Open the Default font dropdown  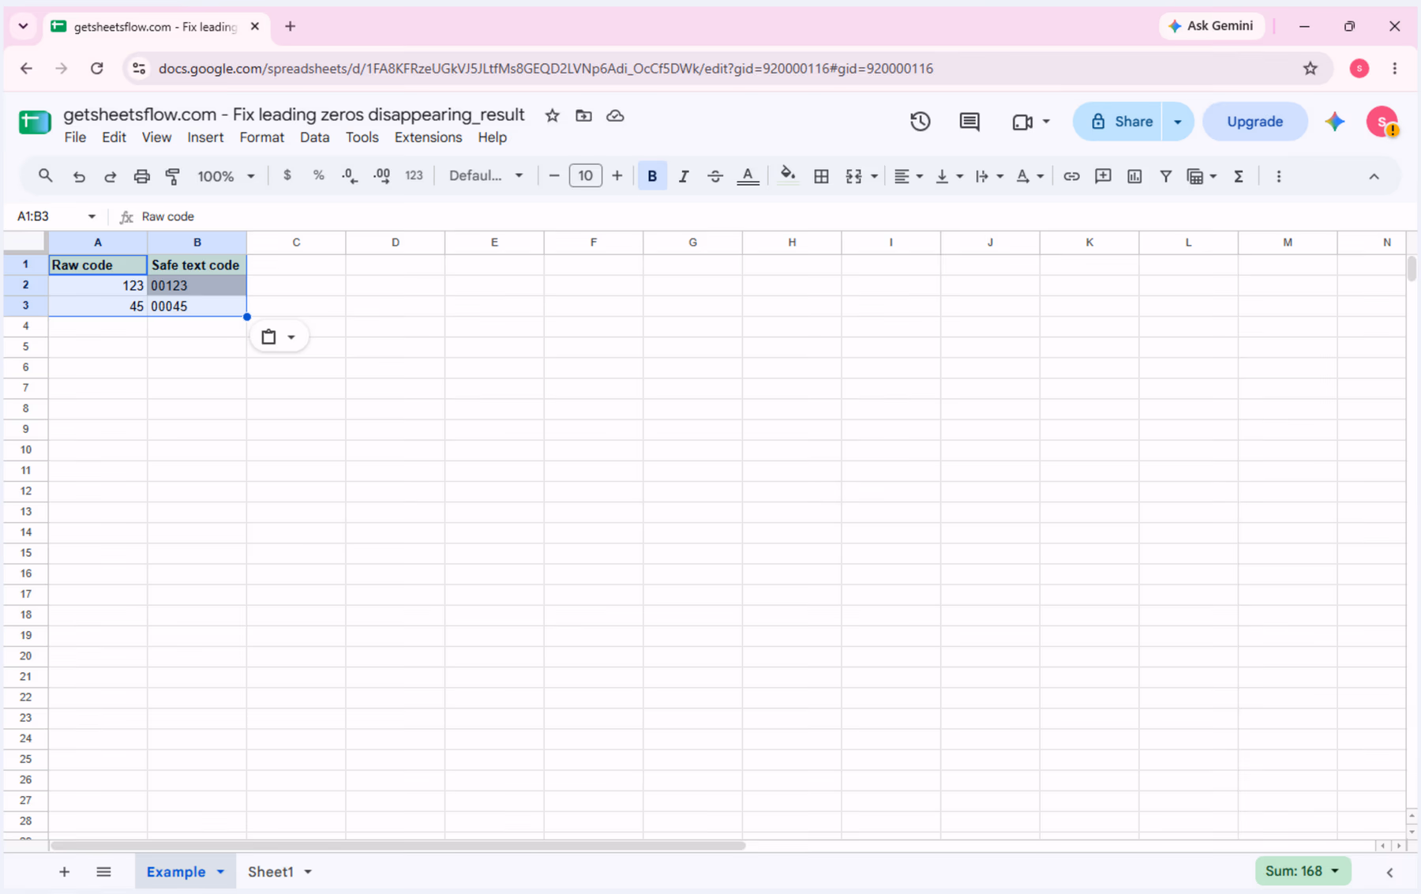coord(486,176)
